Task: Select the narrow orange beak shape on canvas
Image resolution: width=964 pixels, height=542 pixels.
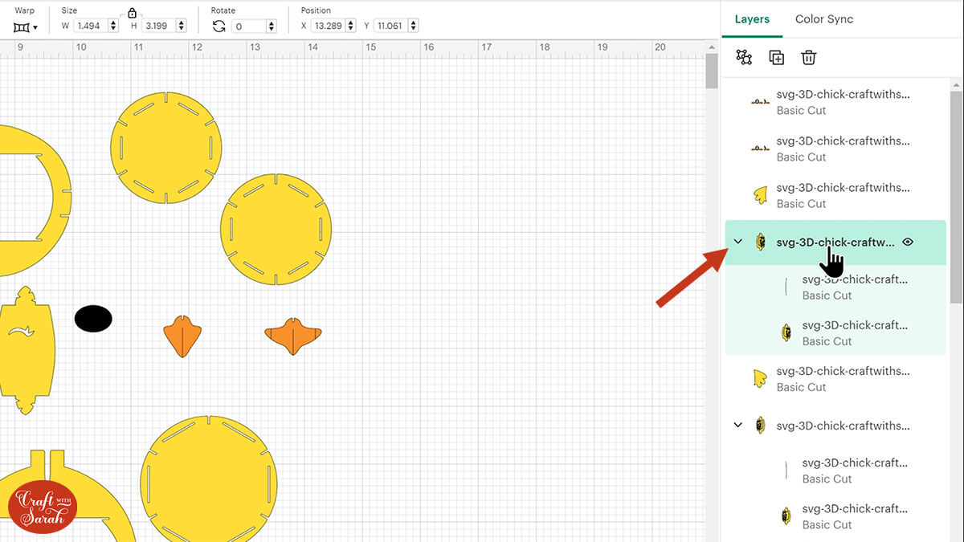Action: click(x=183, y=336)
